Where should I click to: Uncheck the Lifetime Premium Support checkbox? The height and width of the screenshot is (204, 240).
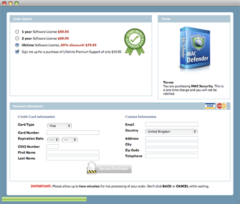point(17,52)
